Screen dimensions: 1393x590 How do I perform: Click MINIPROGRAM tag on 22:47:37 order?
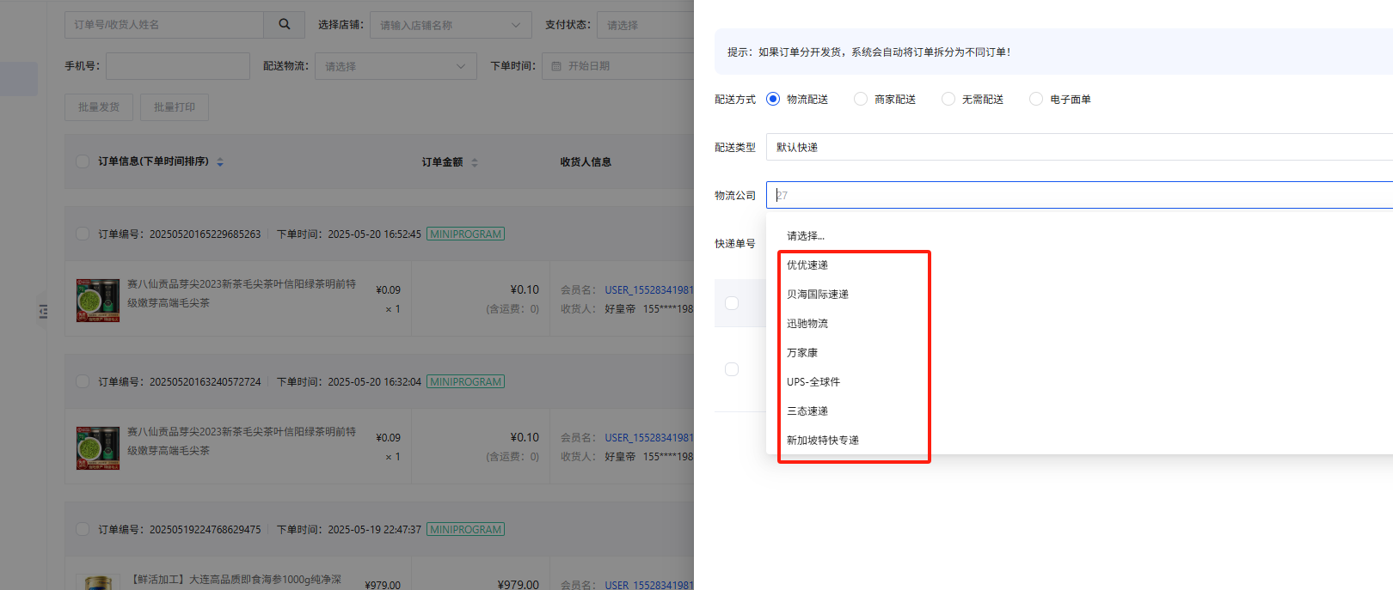coord(465,529)
